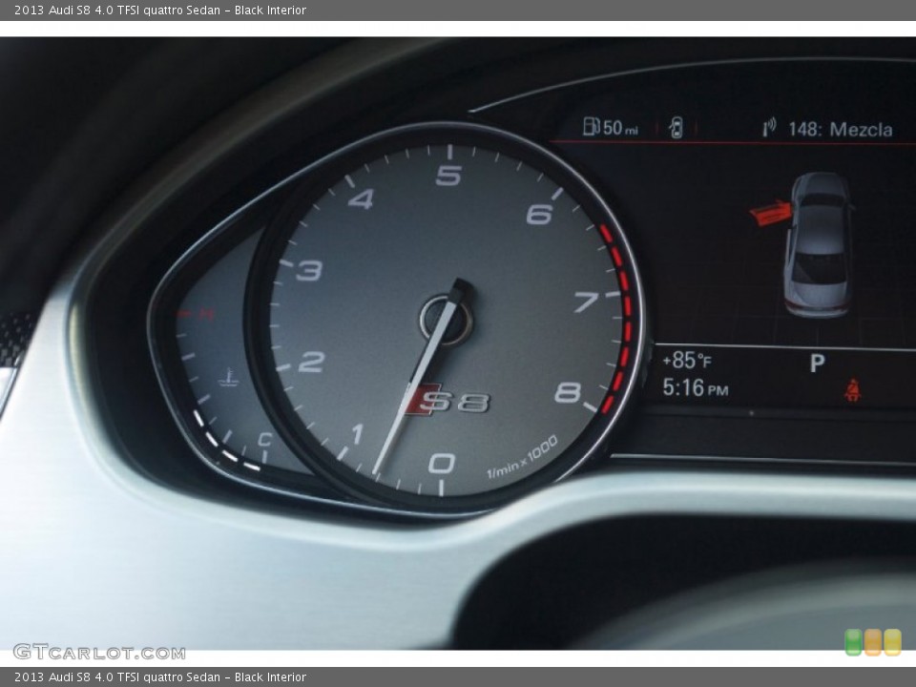The width and height of the screenshot is (916, 687).
Task: Click the tachometer number 3
Action: point(309,270)
